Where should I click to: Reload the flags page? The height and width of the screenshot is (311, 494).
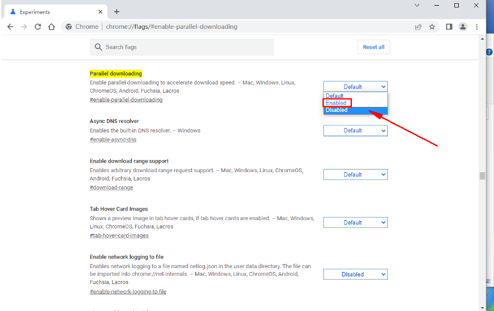(x=38, y=27)
